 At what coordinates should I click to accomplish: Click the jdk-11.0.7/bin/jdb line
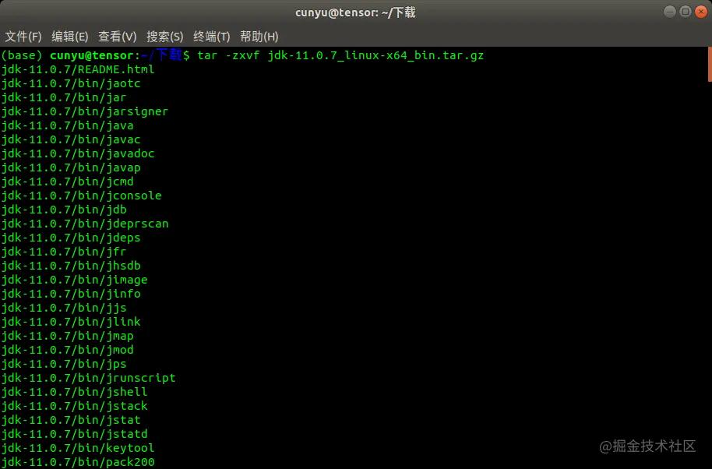[64, 210]
